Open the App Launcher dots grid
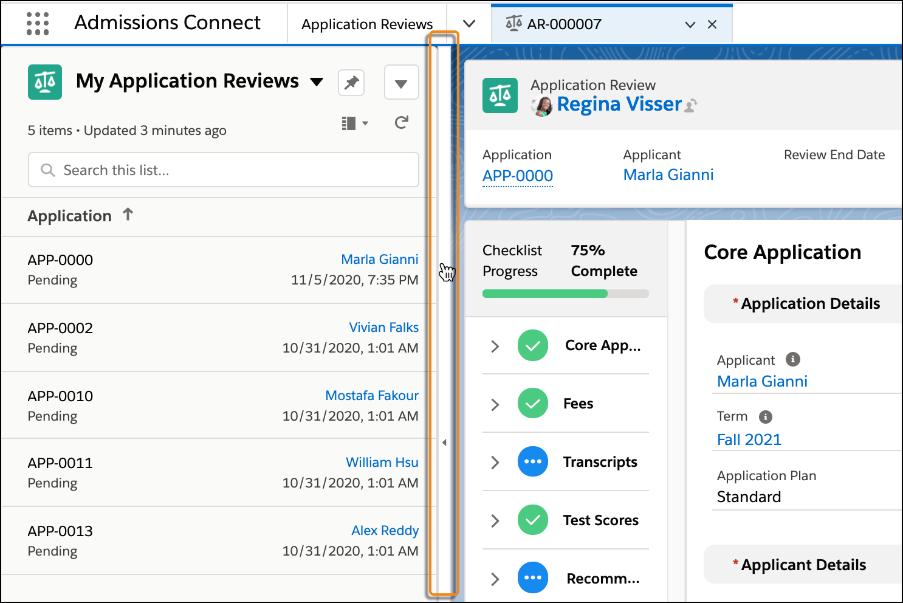 [38, 24]
